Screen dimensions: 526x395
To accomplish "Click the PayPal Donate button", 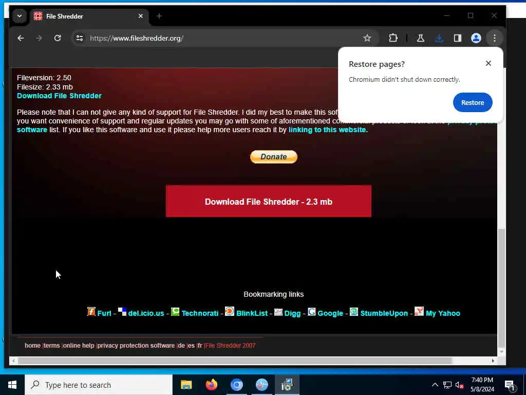I will 274,157.
